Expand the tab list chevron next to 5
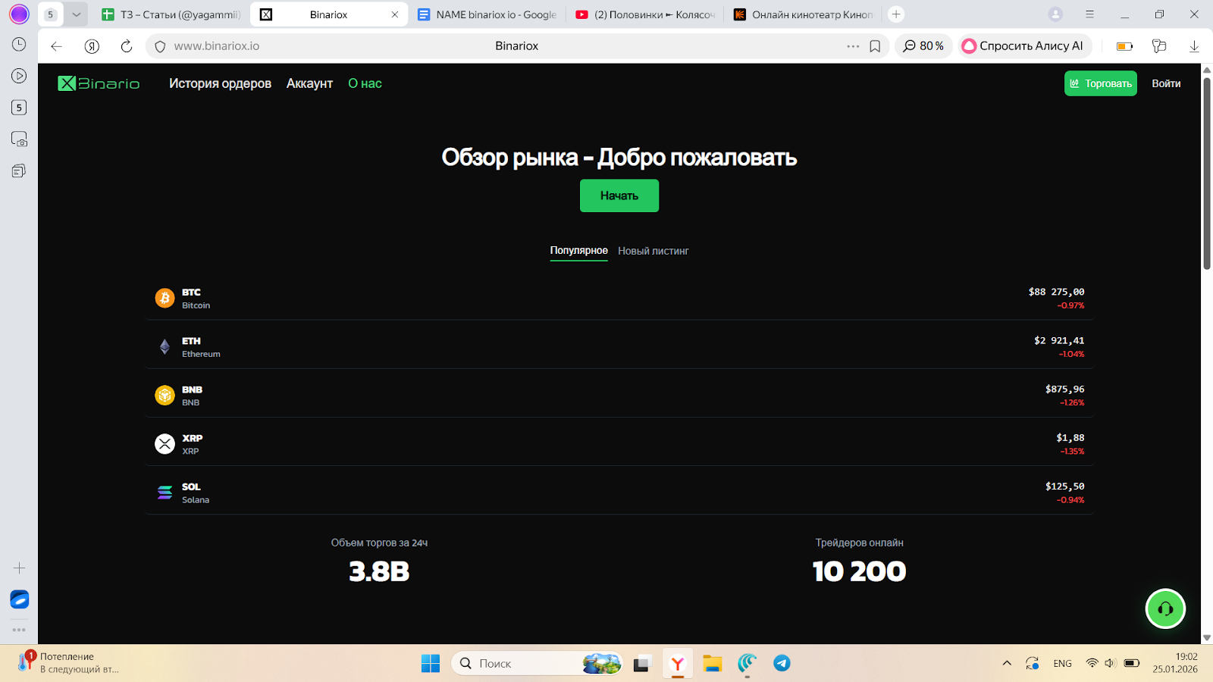Viewport: 1213px width, 682px height. (76, 14)
